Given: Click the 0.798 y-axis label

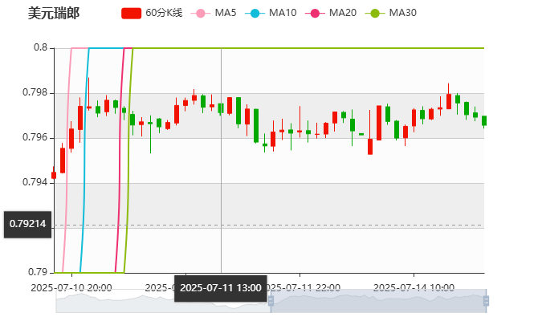Looking at the screenshot, I should [x=35, y=92].
